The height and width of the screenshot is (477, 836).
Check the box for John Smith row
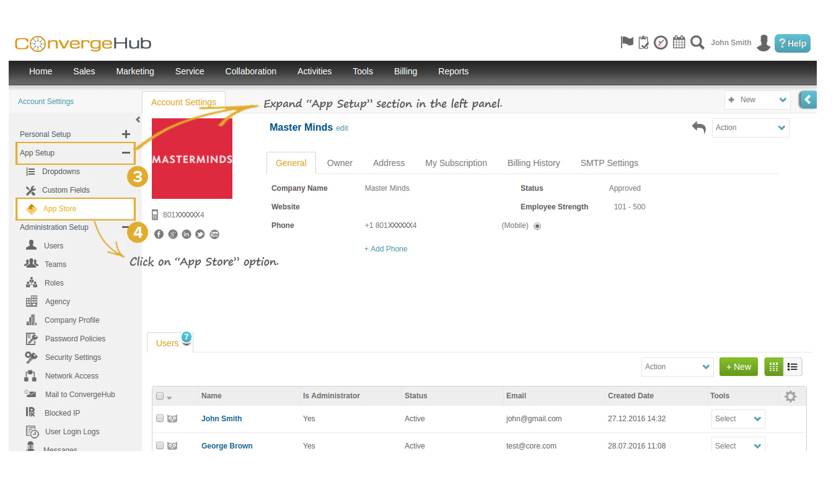click(160, 419)
